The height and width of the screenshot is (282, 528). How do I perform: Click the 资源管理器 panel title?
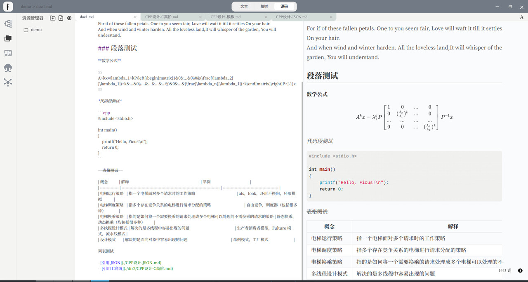[33, 18]
